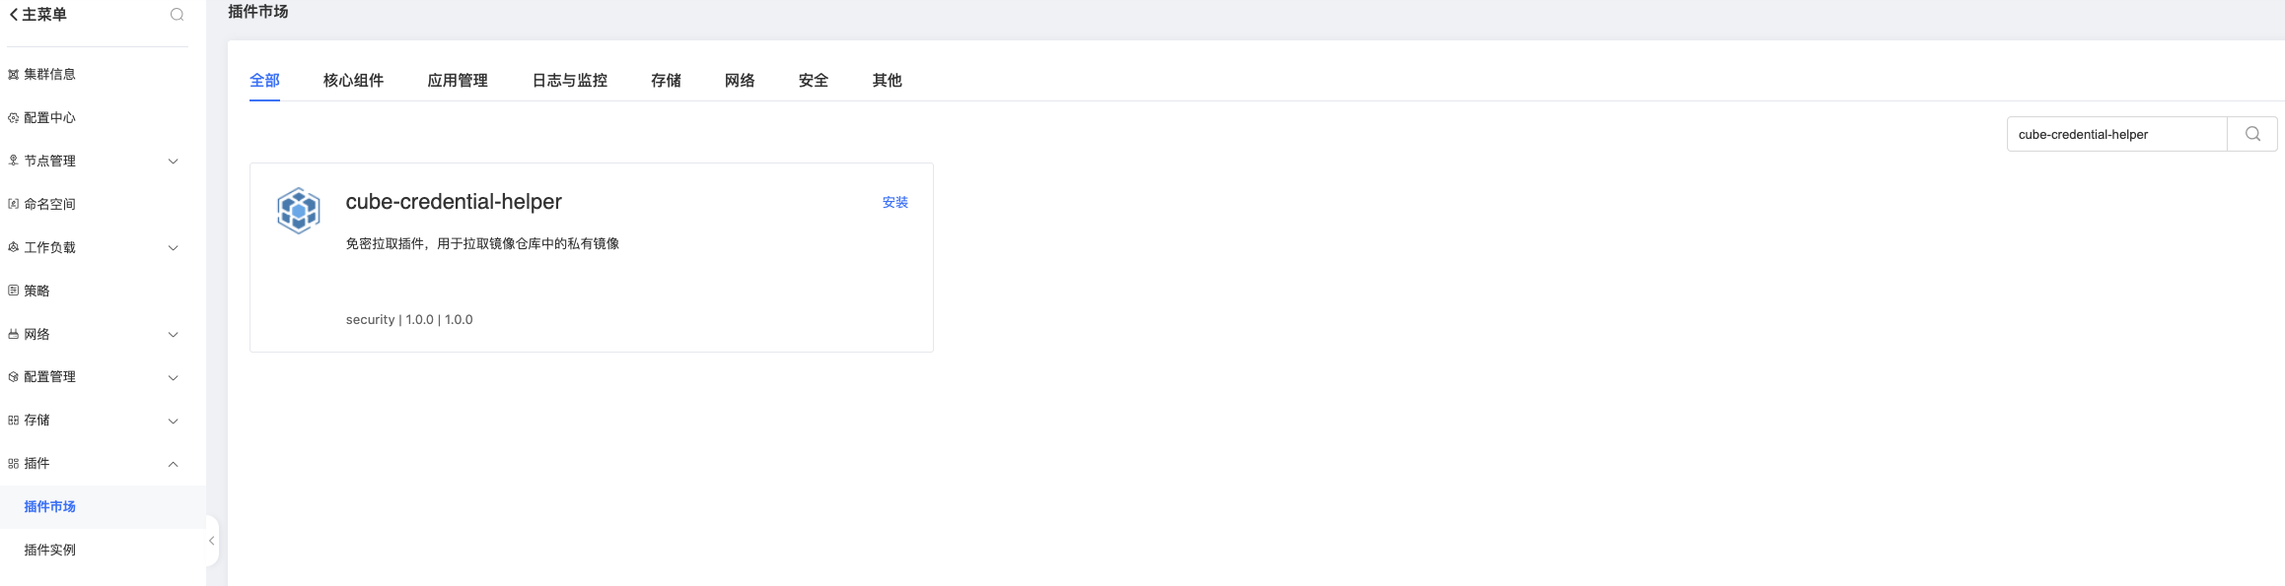The width and height of the screenshot is (2285, 586).
Task: Click the sidebar search magnifier icon
Action: pyautogui.click(x=178, y=15)
